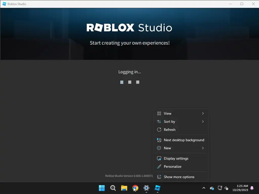Image resolution: width=259 pixels, height=194 pixels.
Task: Click the paintbrush Personalize icon
Action: [x=159, y=166]
